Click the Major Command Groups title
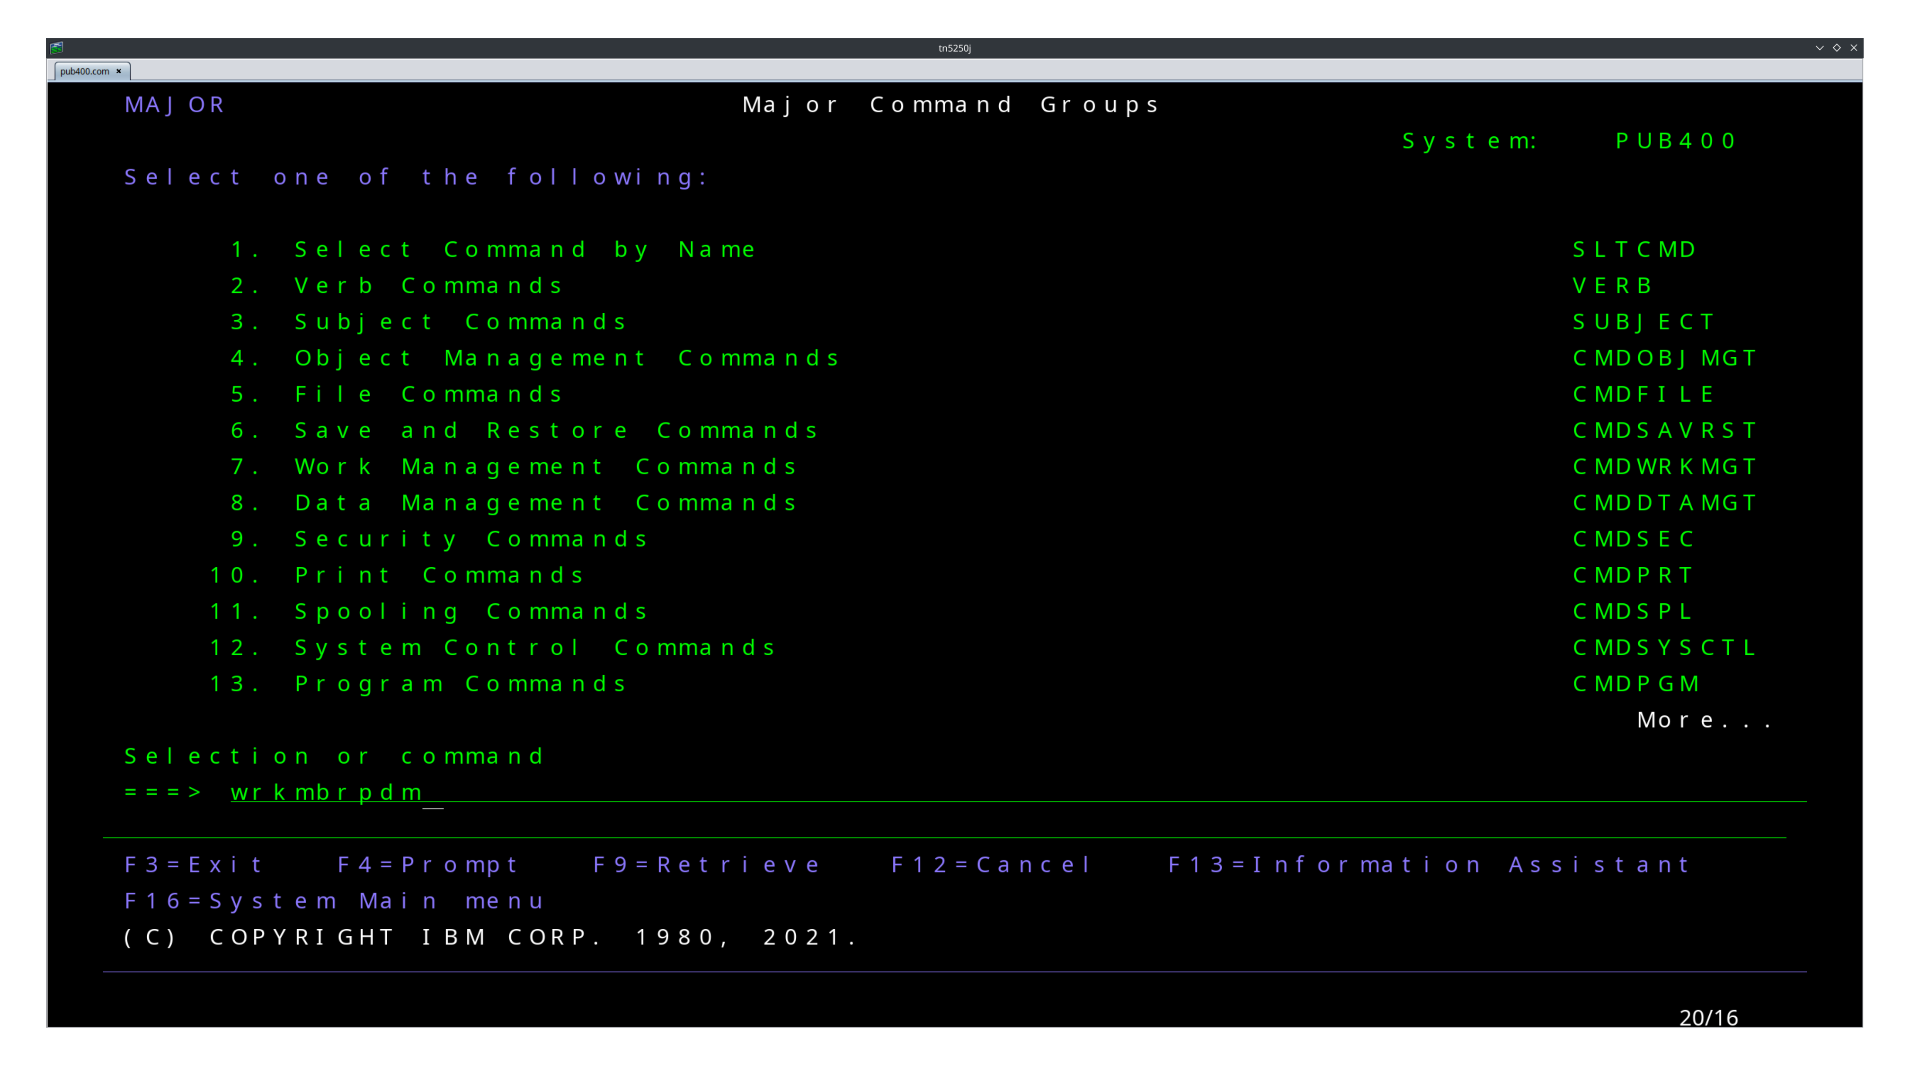 (950, 105)
